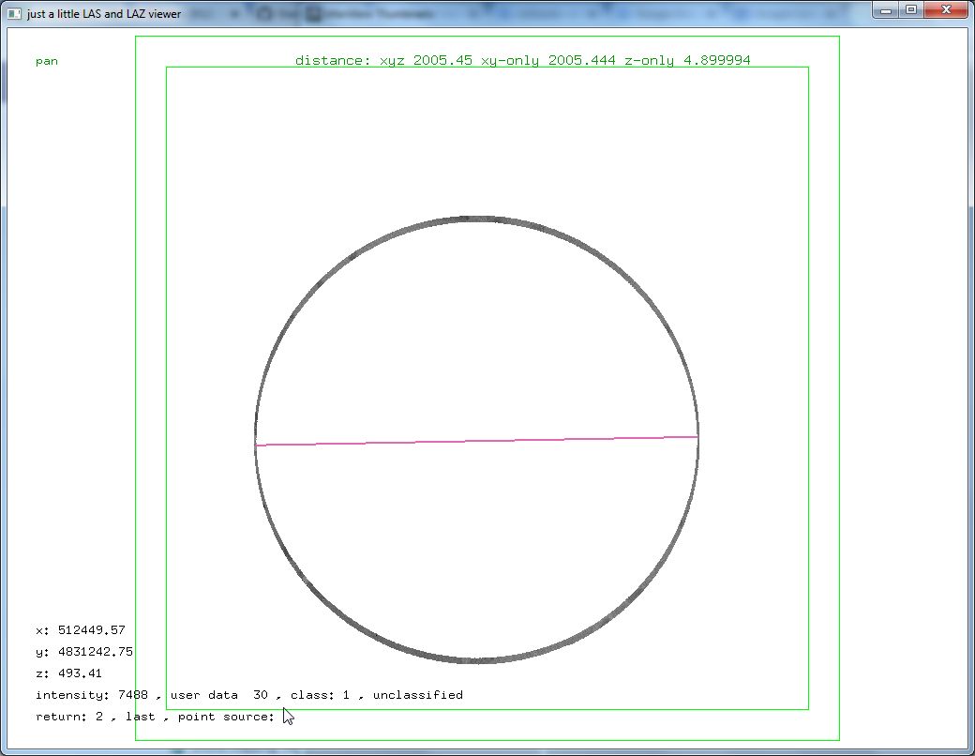Click the top of the gray point ring

476,219
